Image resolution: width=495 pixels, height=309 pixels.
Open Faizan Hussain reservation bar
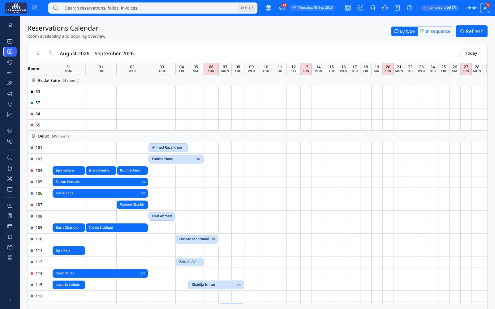click(x=100, y=182)
